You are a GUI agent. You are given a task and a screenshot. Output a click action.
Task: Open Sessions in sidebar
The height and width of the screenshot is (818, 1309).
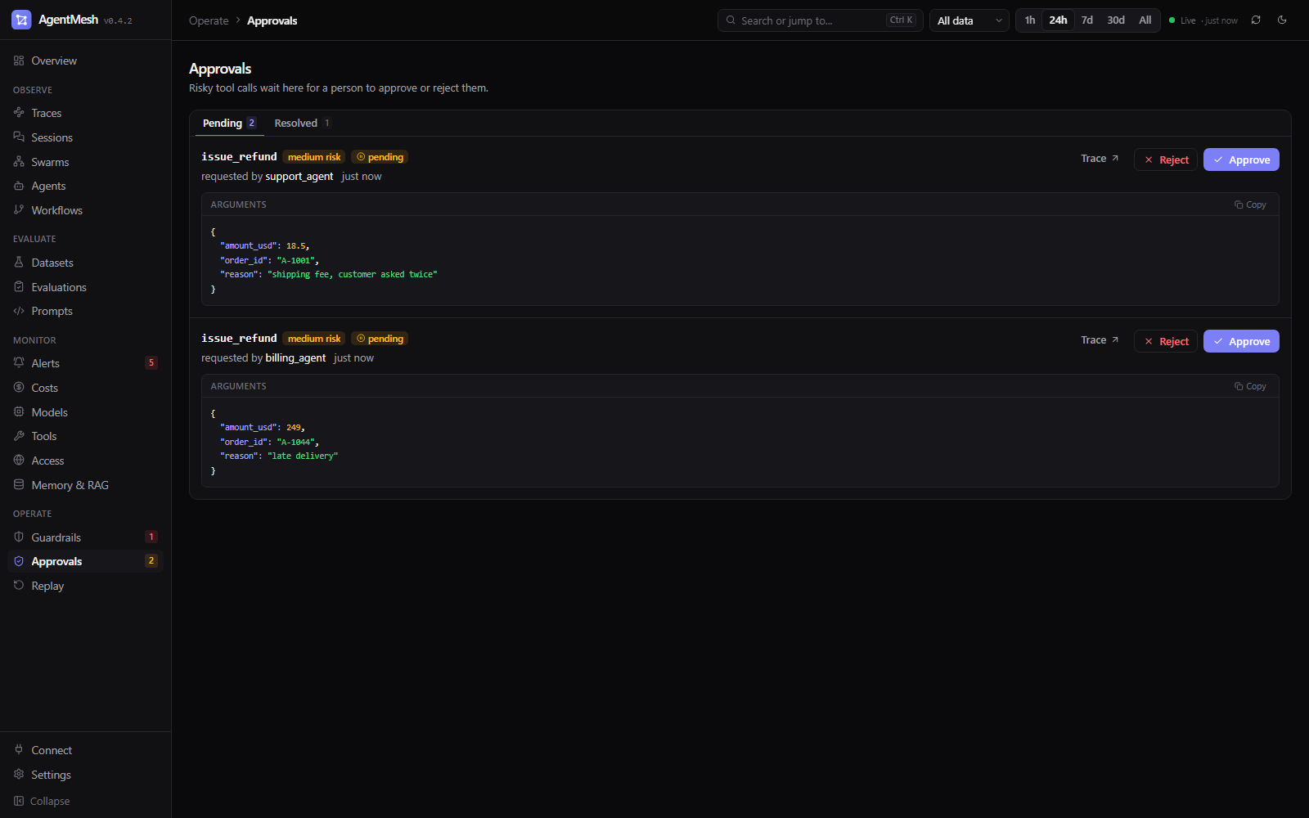click(x=85, y=137)
